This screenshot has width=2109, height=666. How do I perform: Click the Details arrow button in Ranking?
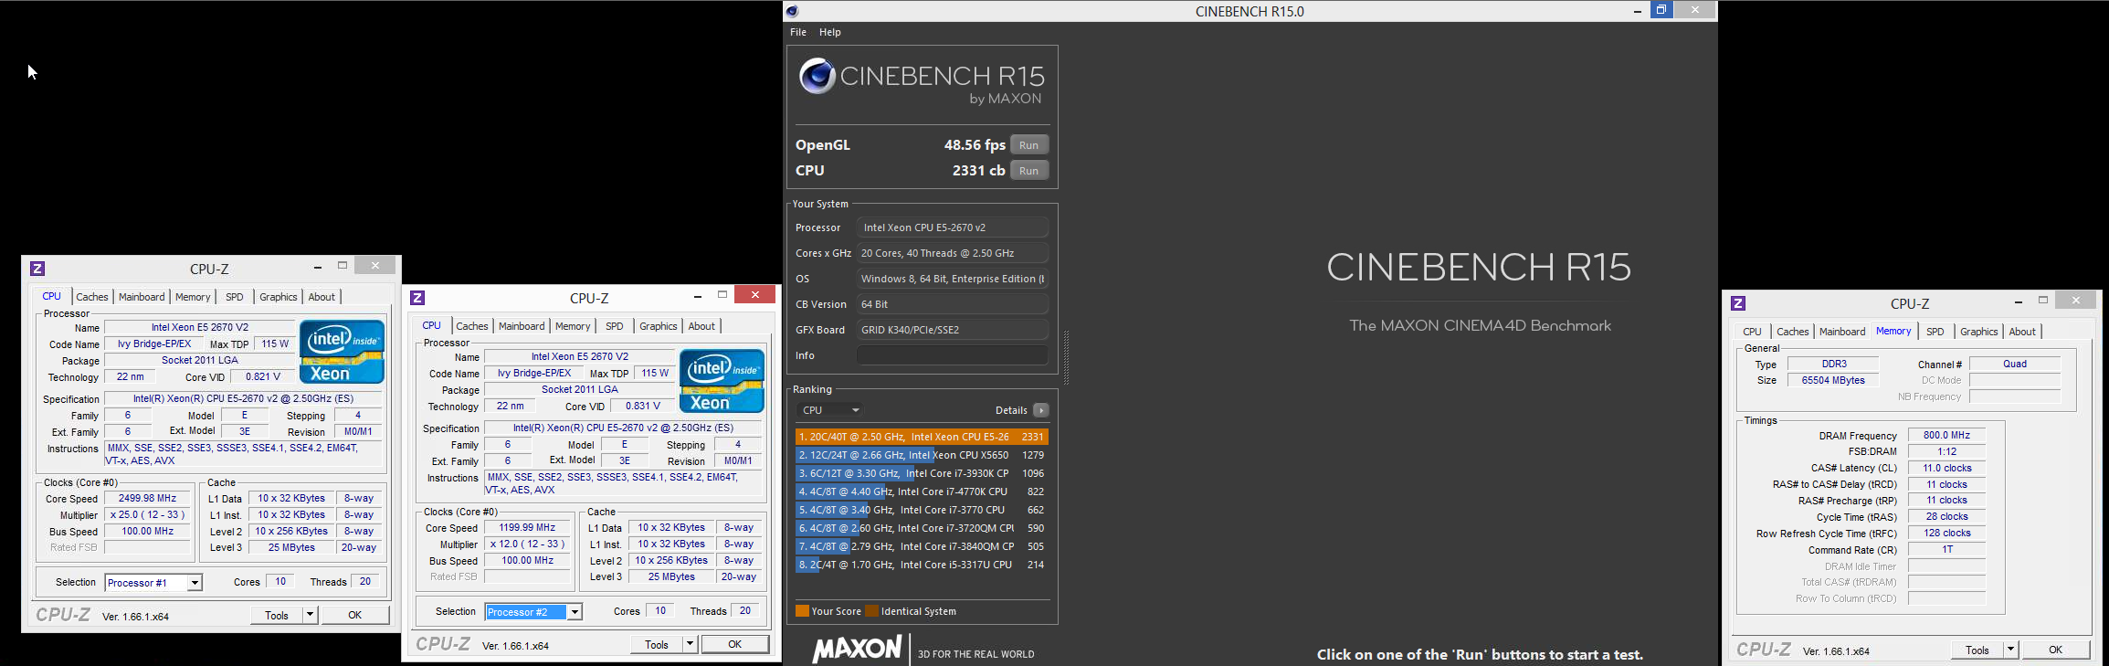click(1040, 410)
